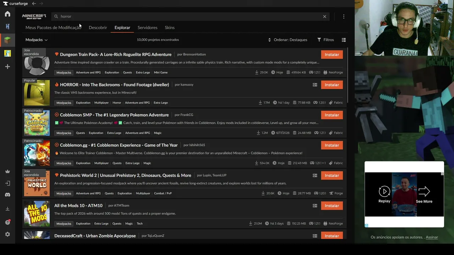Open the CurseForge home icon
Viewport: 454px width, 255px height.
pyautogui.click(x=7, y=14)
